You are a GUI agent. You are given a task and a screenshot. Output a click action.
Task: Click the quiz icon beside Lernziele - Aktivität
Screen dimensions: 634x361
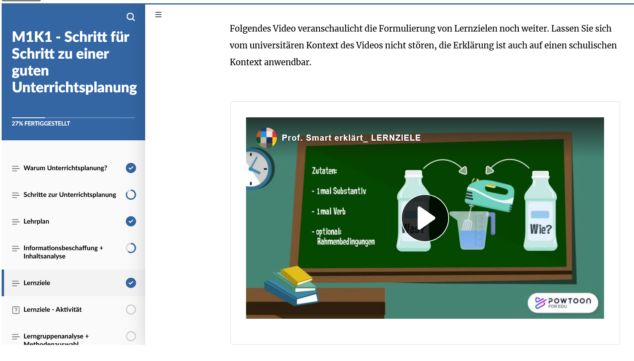tap(16, 310)
